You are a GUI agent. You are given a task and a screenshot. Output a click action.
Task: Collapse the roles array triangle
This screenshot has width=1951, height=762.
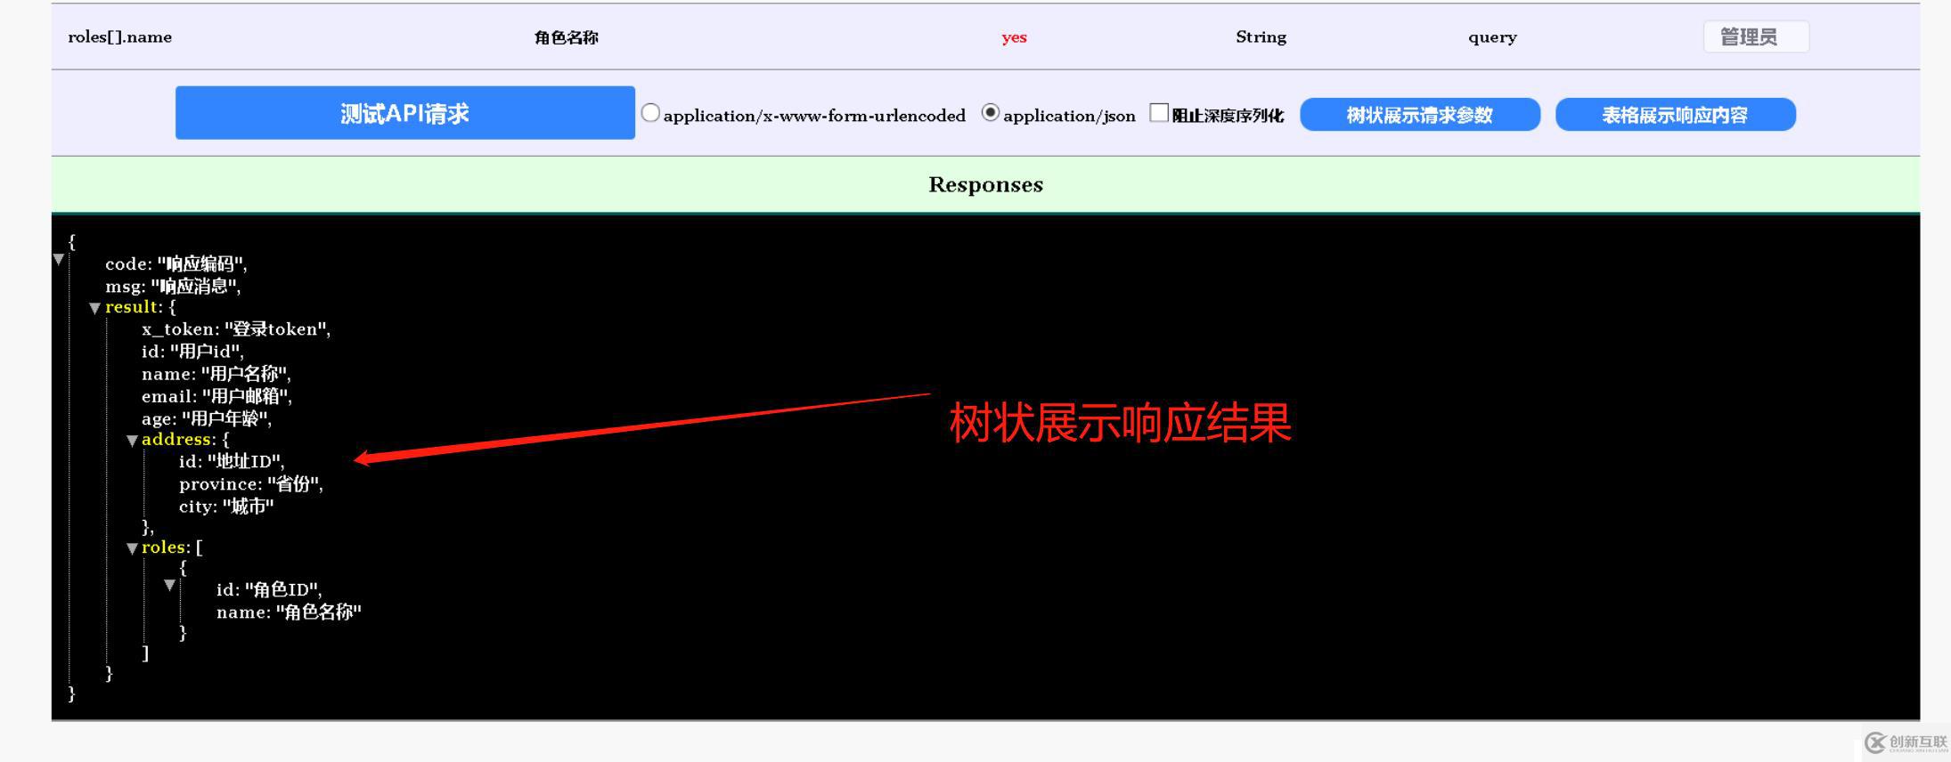tap(132, 548)
